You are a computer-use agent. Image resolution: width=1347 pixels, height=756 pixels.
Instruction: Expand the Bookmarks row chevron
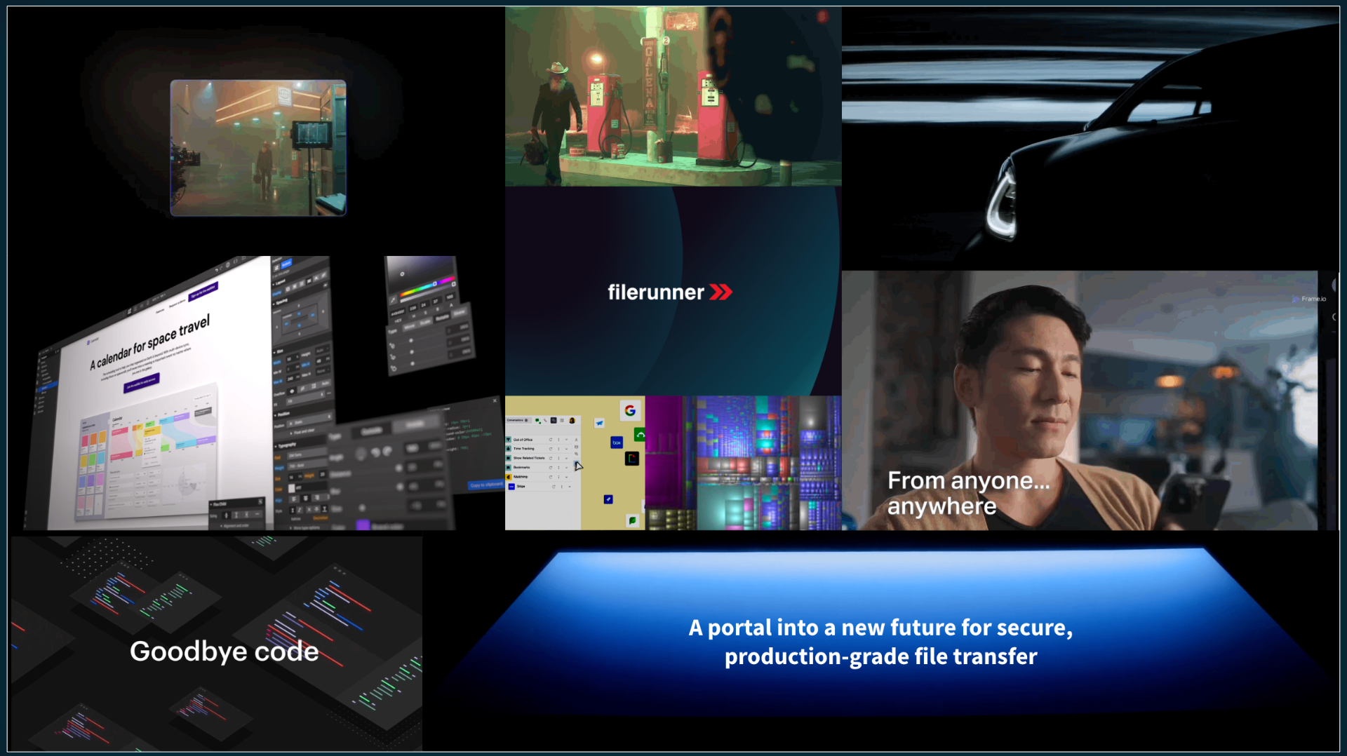566,468
